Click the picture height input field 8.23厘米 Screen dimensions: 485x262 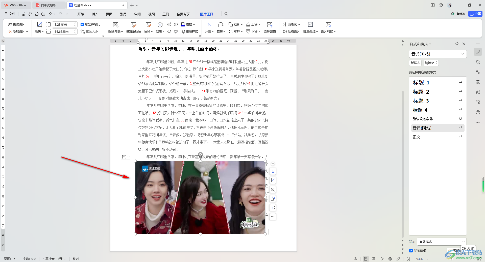(63, 24)
